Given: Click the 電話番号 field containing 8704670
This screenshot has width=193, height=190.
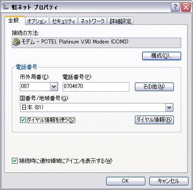Looking at the screenshot, I should pyautogui.click(x=96, y=87).
